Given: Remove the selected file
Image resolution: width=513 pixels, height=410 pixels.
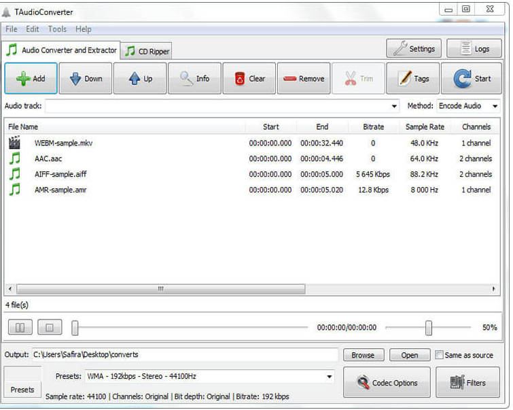Looking at the screenshot, I should coord(304,79).
